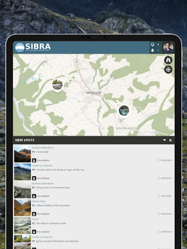Open the Surface alteration title about moving ground
The image size is (187, 249).
pos(43,183)
